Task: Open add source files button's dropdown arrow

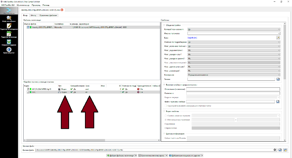Action: [x=136, y=156]
